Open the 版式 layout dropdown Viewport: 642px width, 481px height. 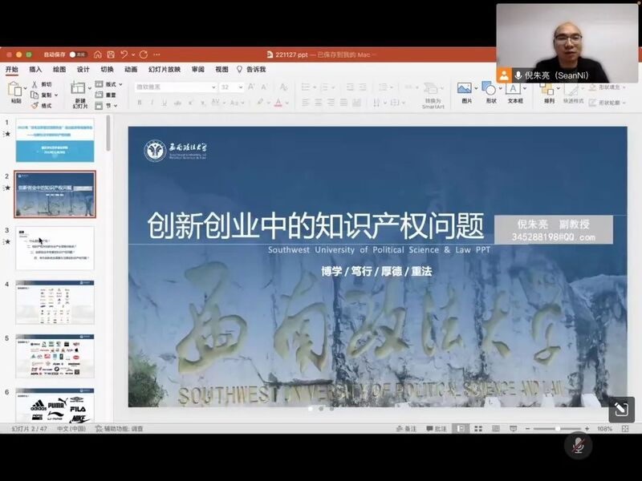tap(109, 84)
